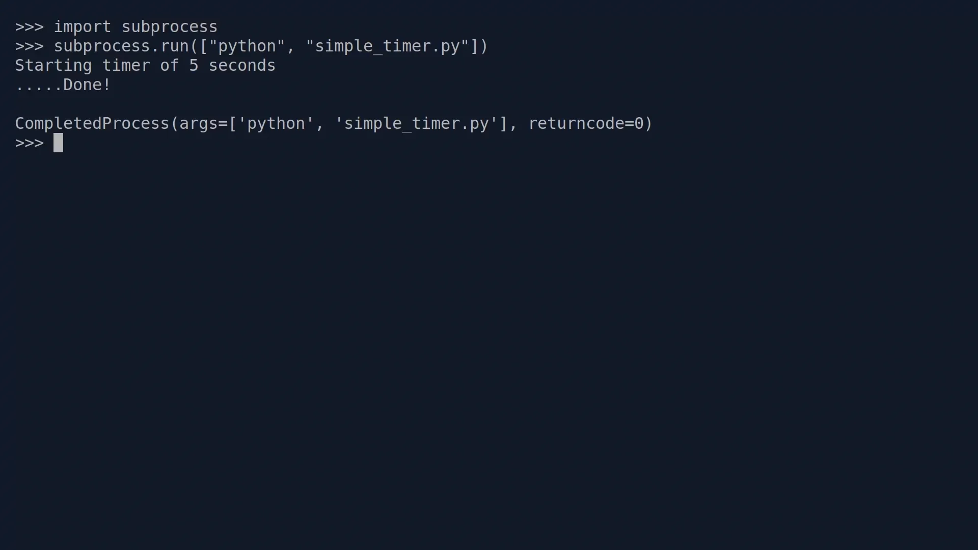Click the blinking cursor block at the prompt

(x=58, y=143)
